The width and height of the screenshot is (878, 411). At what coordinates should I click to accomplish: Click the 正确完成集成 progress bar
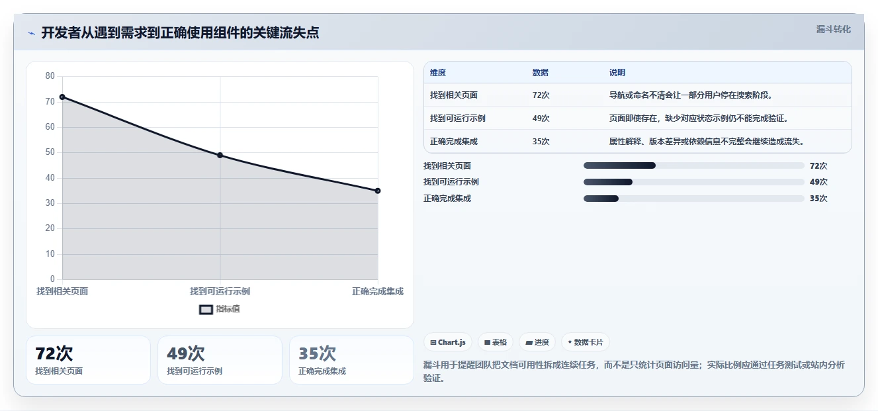tap(694, 199)
